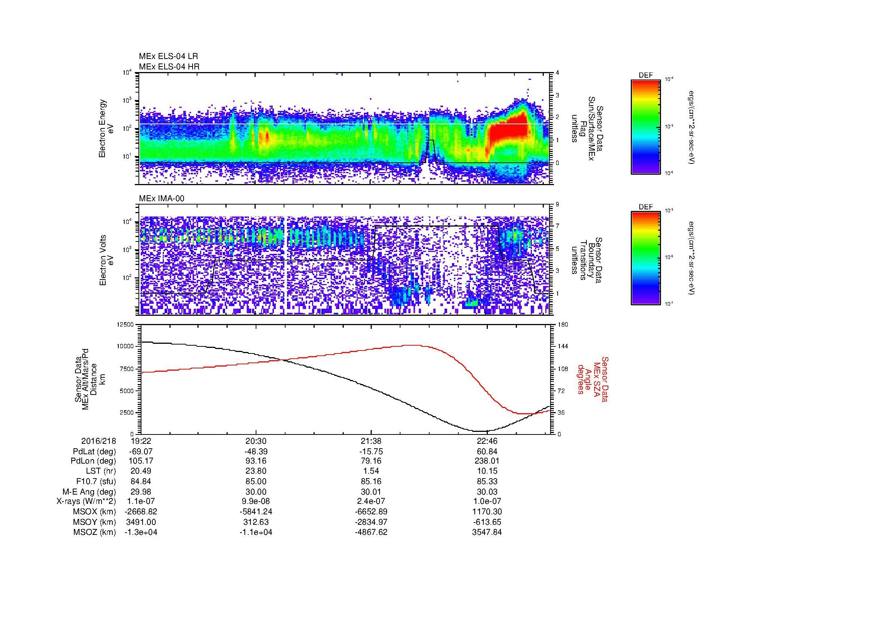The height and width of the screenshot is (617, 873).
Task: Click the 'PdLon (deg)' row label
Action: click(94, 461)
